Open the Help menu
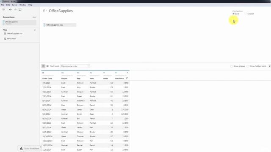 [x=30, y=5]
